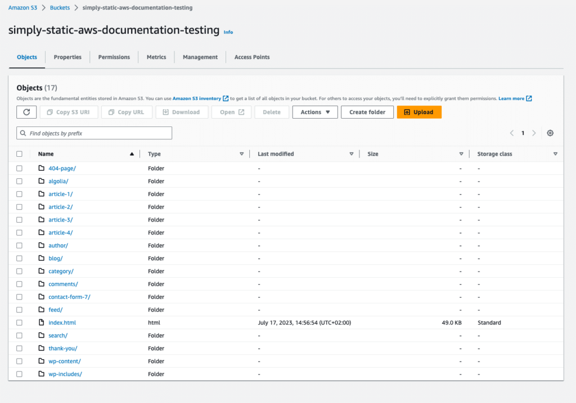Click the folder icon for article-3/
This screenshot has height=403, width=576.
click(42, 219)
